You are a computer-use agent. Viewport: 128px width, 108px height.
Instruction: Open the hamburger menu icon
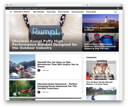[11, 12]
